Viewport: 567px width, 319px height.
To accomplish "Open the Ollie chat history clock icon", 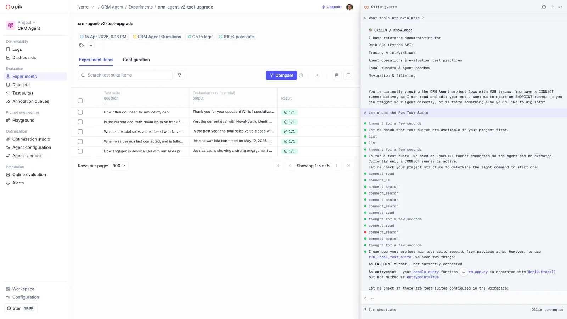I will (544, 7).
